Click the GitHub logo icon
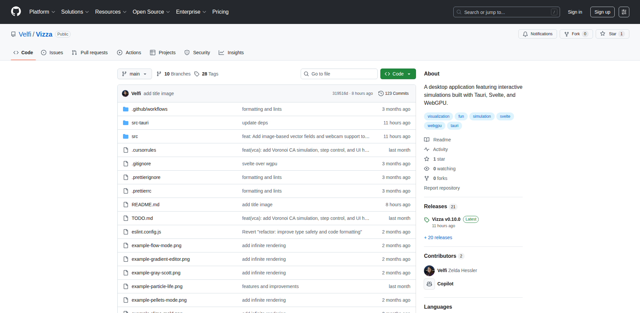 click(16, 12)
